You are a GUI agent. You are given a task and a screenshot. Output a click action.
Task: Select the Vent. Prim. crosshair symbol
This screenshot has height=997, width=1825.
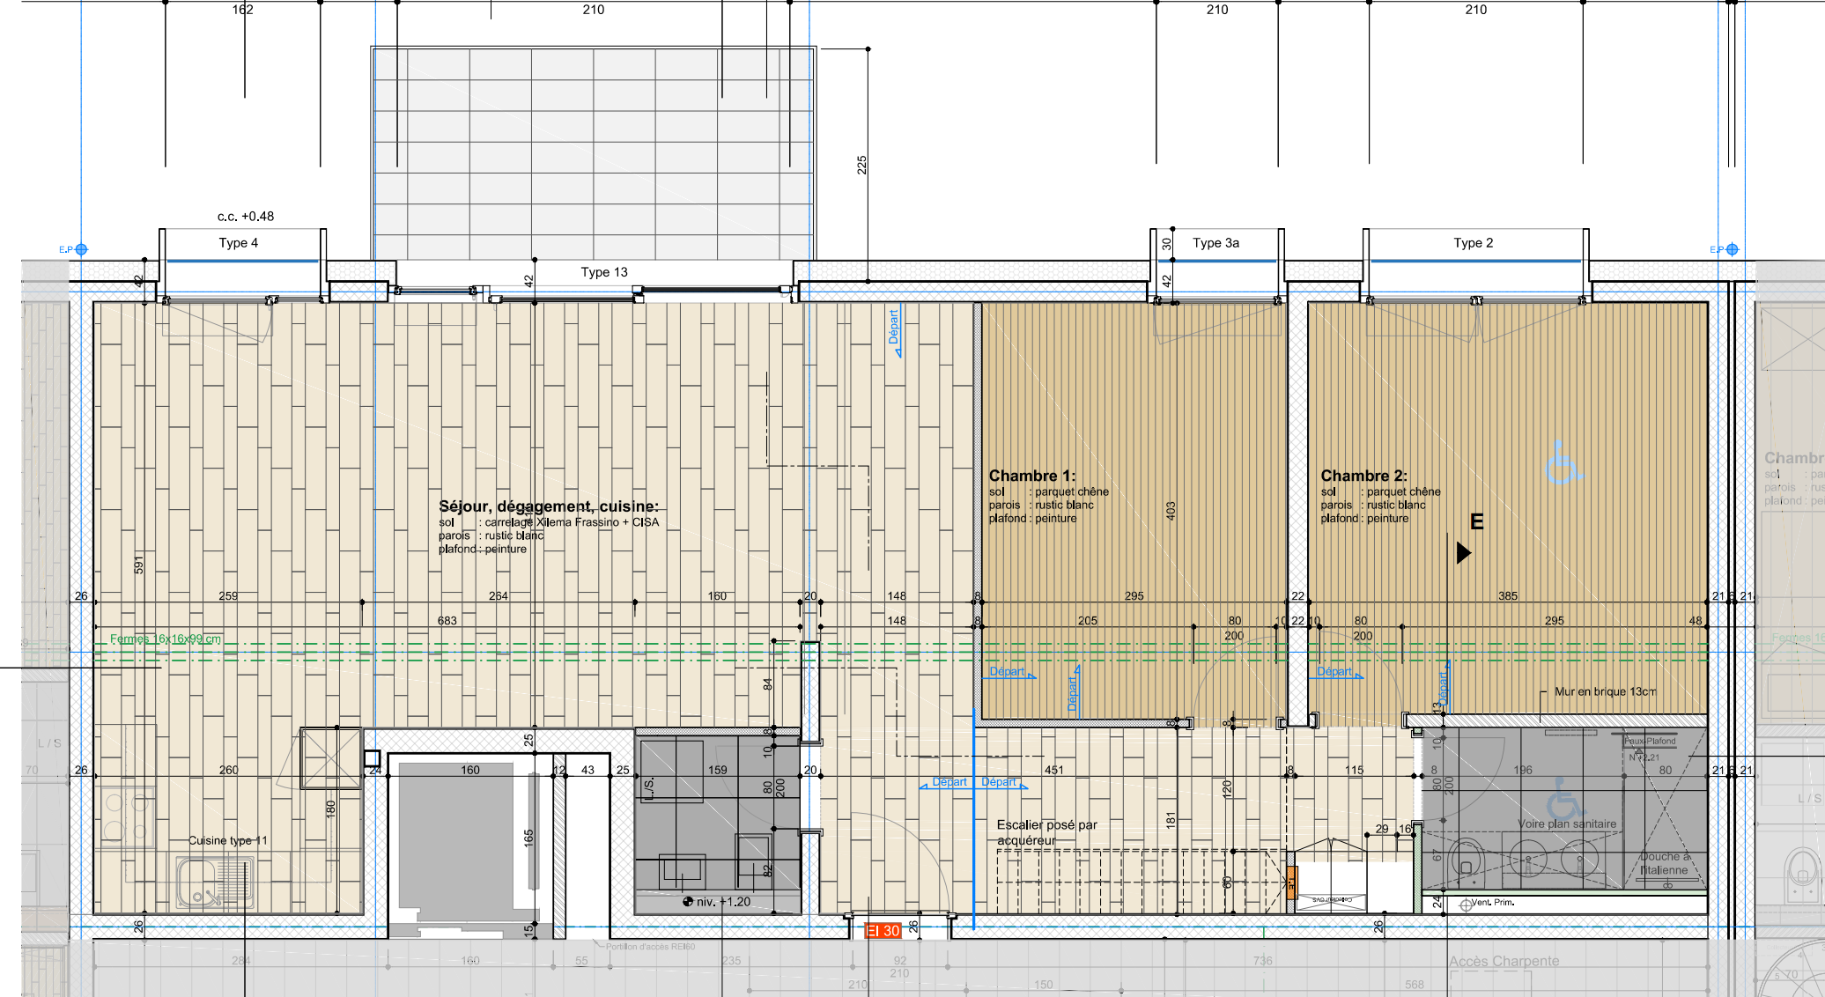[1466, 905]
